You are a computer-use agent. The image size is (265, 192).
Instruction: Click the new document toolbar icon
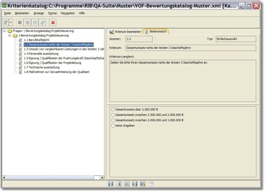coord(6,23)
